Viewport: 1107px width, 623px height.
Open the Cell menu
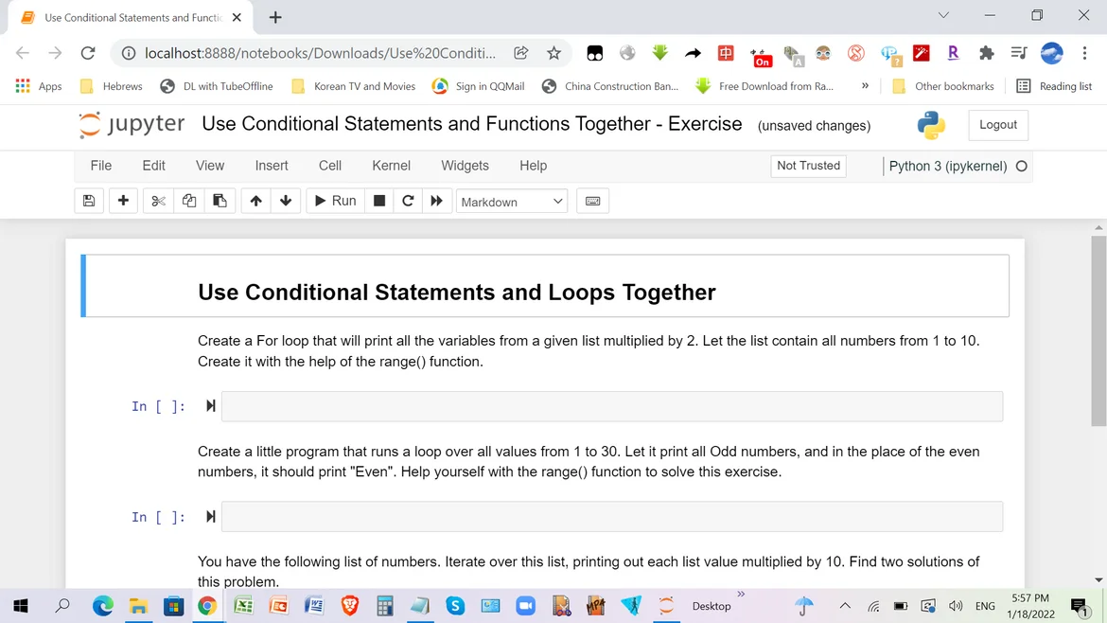coord(330,166)
